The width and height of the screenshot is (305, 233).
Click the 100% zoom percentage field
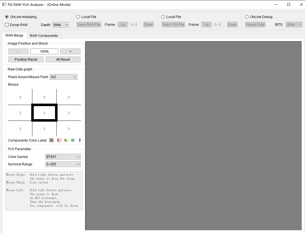point(44,52)
